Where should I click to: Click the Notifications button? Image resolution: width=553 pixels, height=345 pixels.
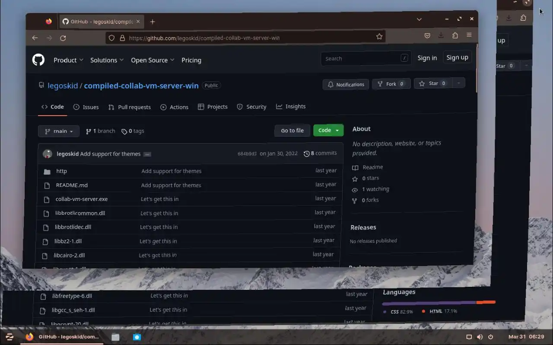(x=346, y=85)
